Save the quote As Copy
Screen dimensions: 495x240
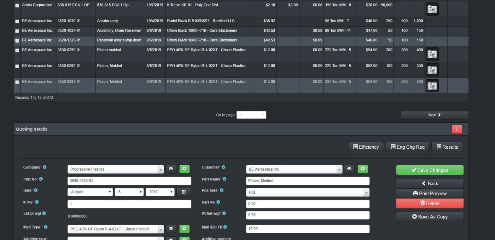pyautogui.click(x=430, y=217)
